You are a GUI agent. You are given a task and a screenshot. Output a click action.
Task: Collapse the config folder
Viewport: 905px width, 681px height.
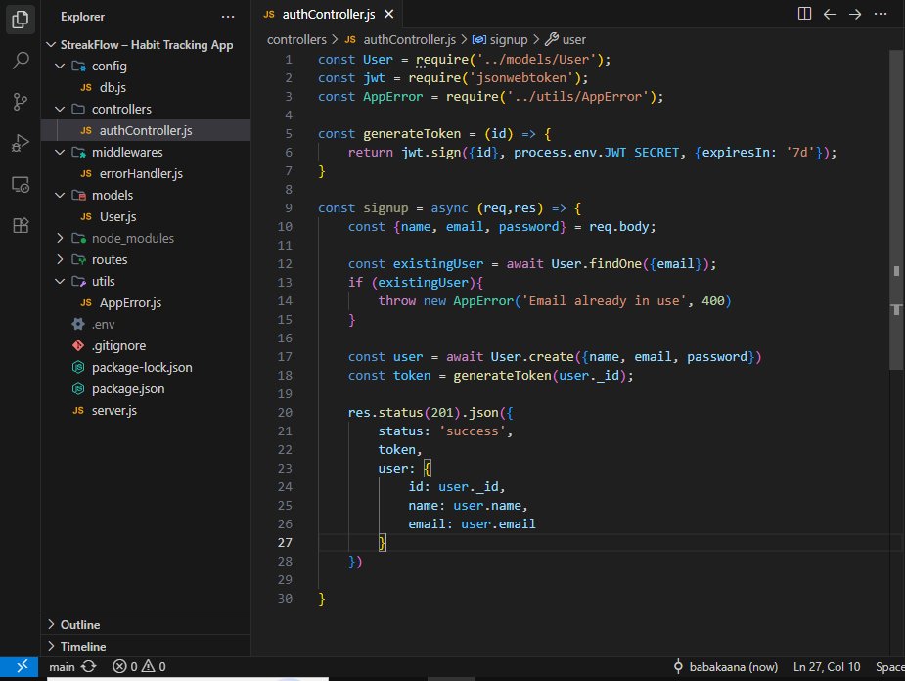60,66
